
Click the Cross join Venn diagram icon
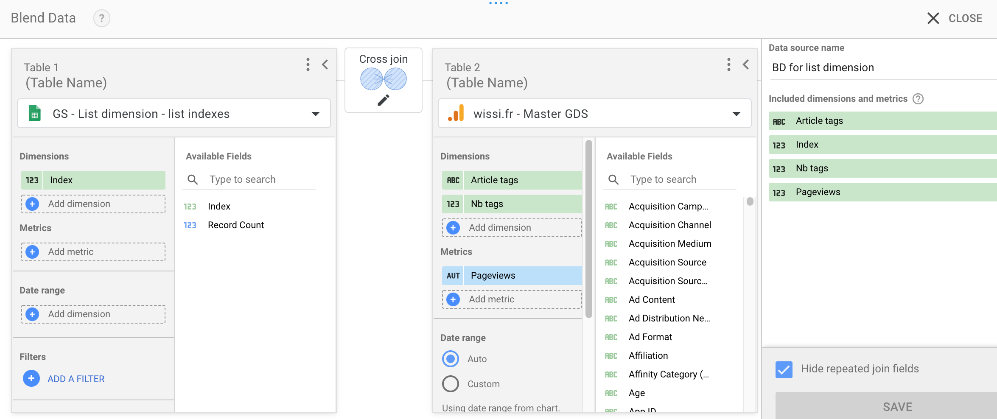384,79
